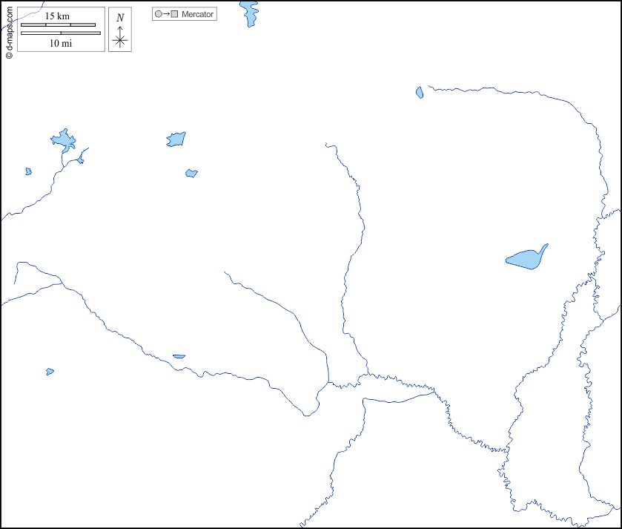
Task: Click the d-maps.com copyright text
Action: click(9, 30)
